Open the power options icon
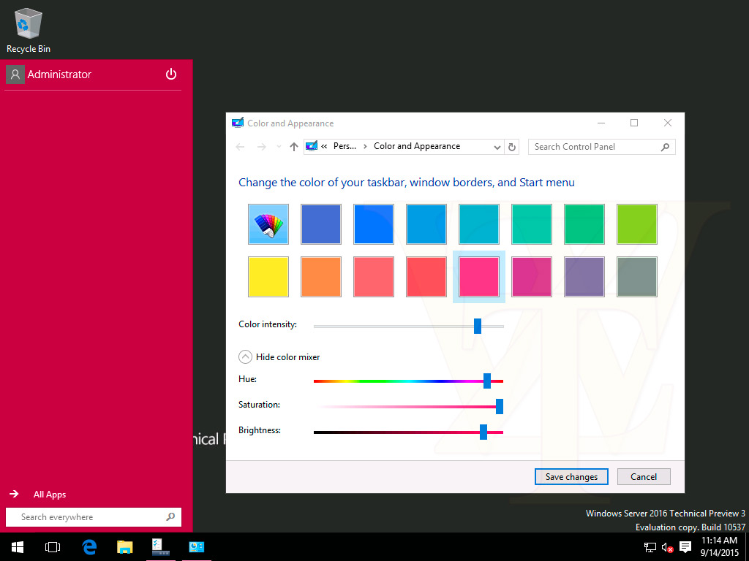 pyautogui.click(x=171, y=75)
